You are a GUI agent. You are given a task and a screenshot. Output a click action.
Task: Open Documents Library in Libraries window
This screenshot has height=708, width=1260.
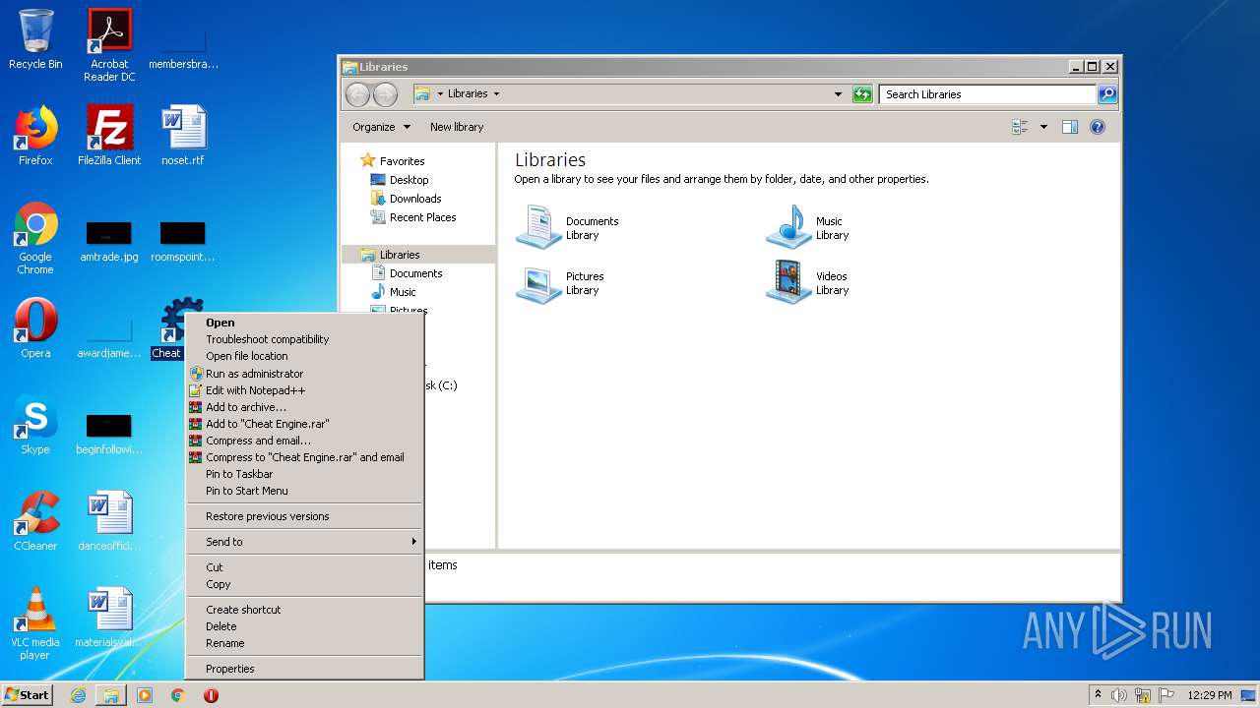pos(568,227)
